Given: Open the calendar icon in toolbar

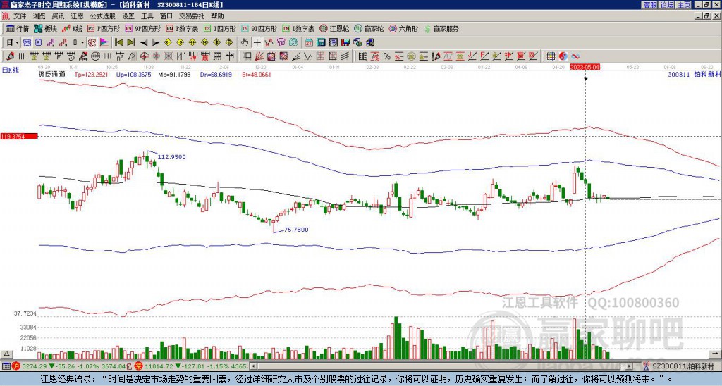Looking at the screenshot, I should coord(309,43).
